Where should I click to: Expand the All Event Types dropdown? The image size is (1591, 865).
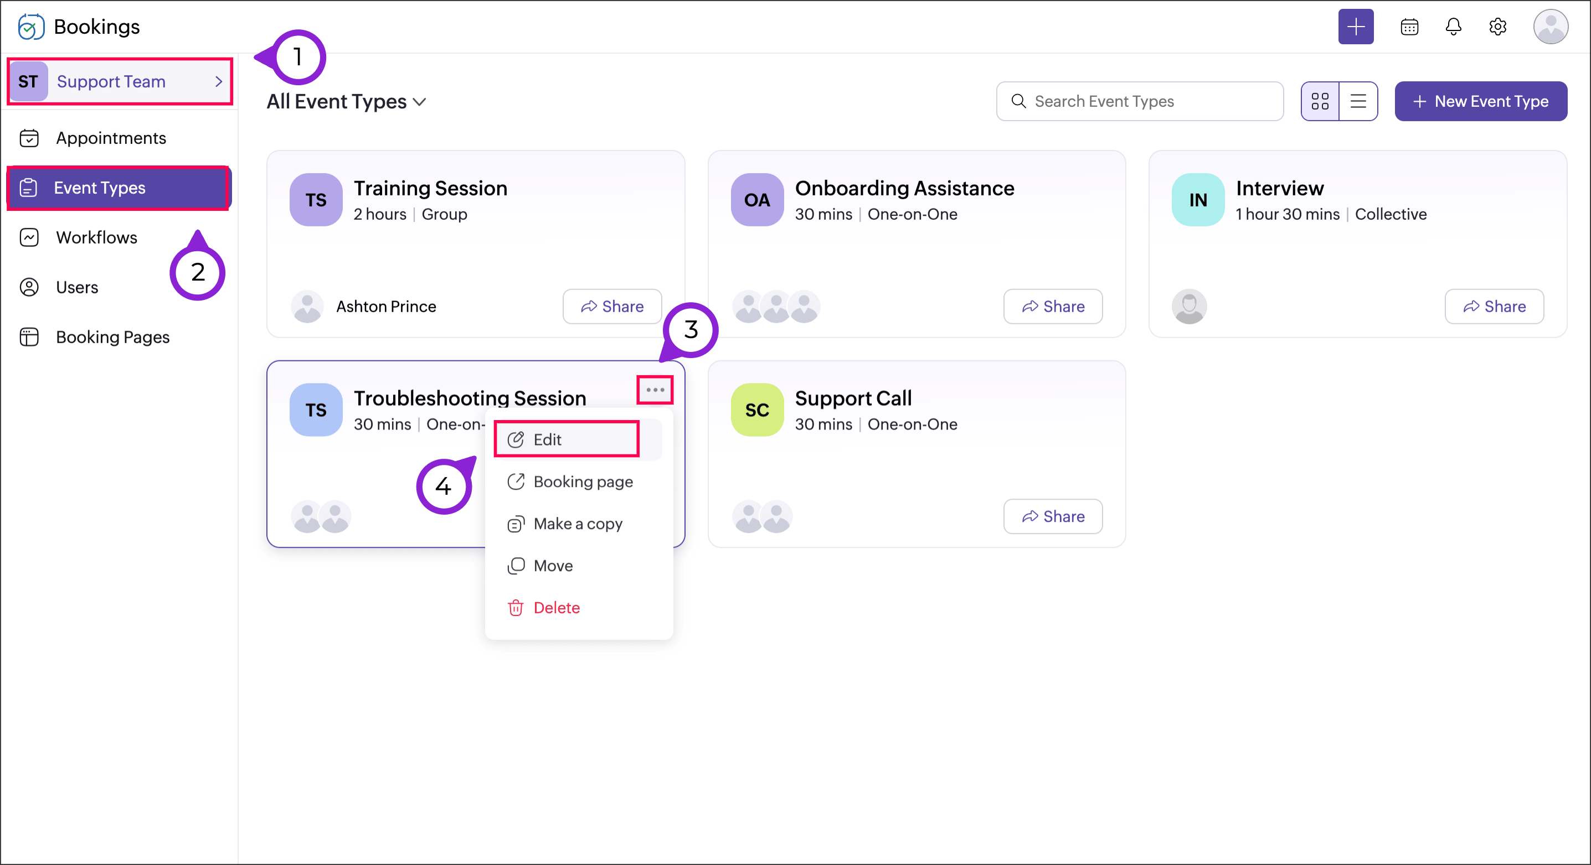click(x=347, y=101)
